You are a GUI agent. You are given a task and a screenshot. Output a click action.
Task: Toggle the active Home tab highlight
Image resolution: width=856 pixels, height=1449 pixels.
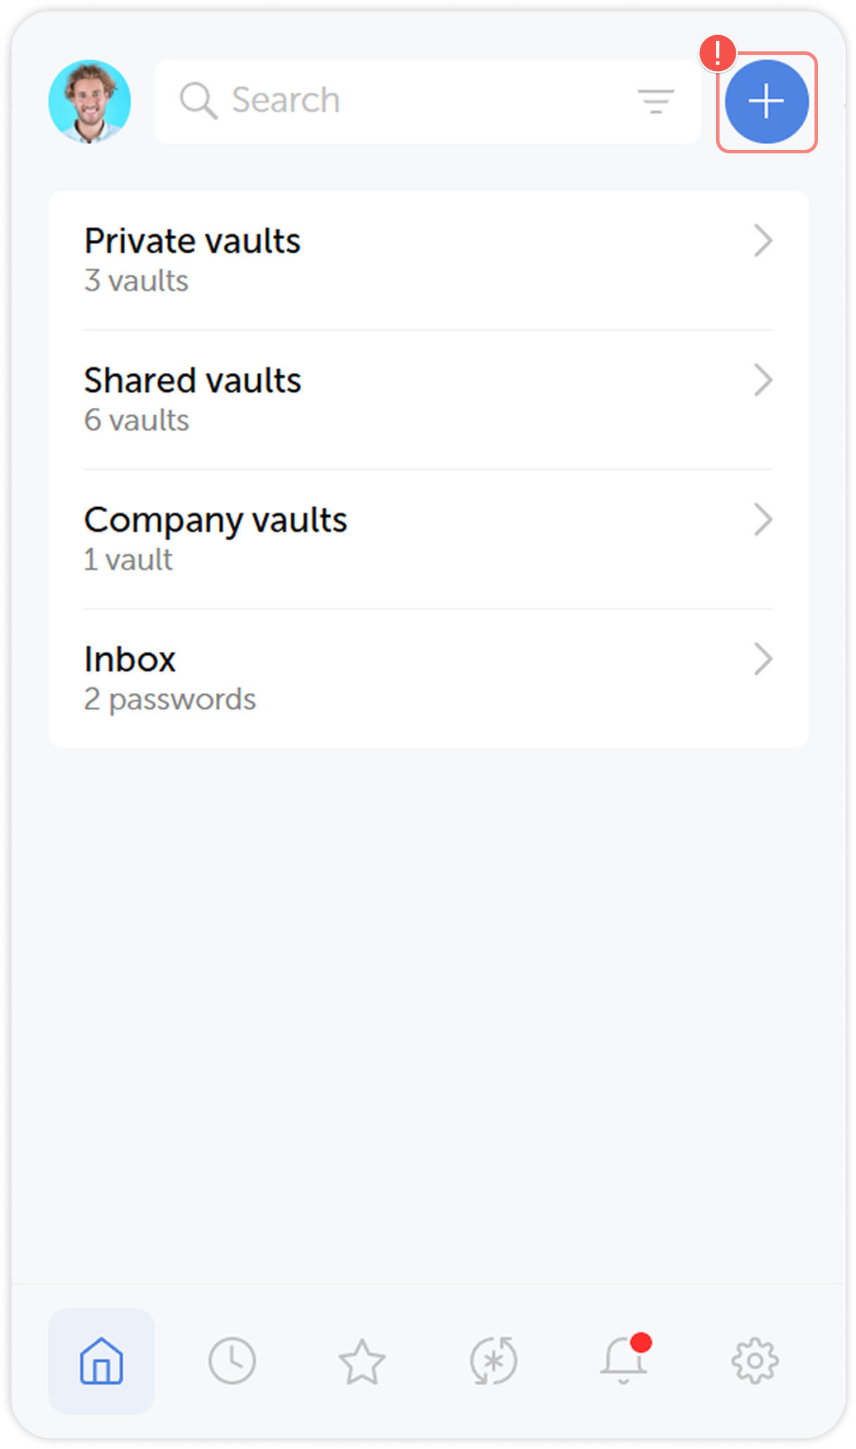(101, 1360)
